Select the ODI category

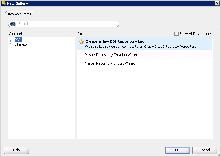pyautogui.click(x=18, y=40)
